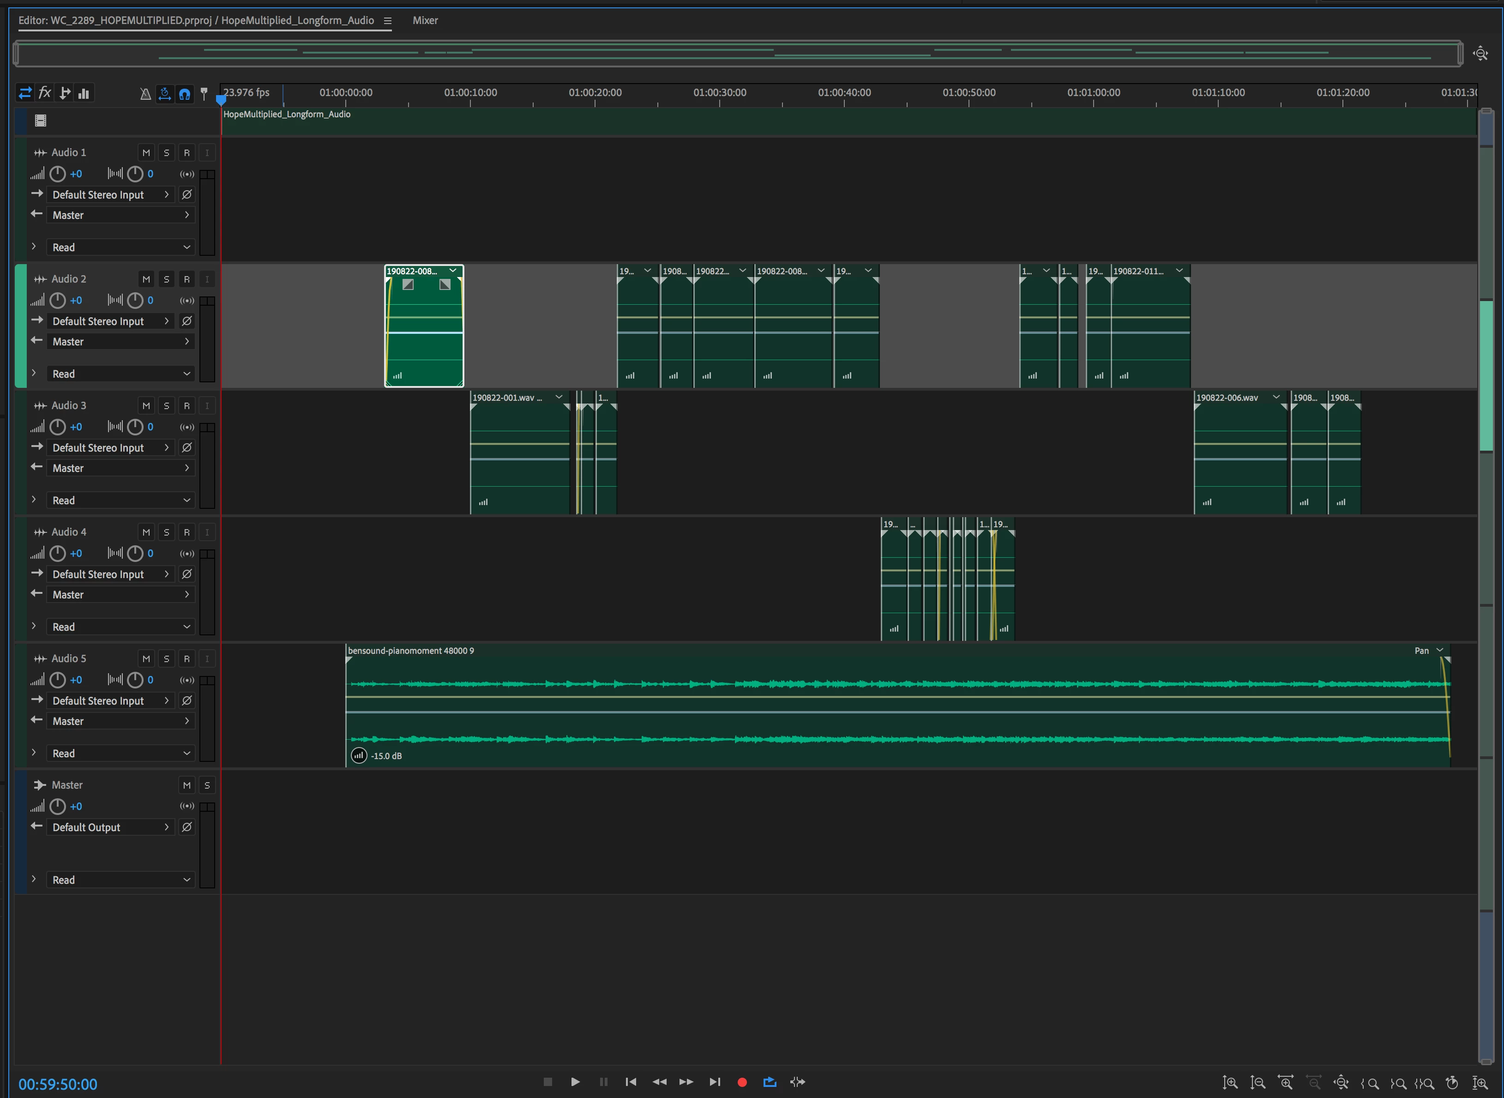This screenshot has height=1098, width=1504.
Task: Click the video track filmstrip icon
Action: 41,121
